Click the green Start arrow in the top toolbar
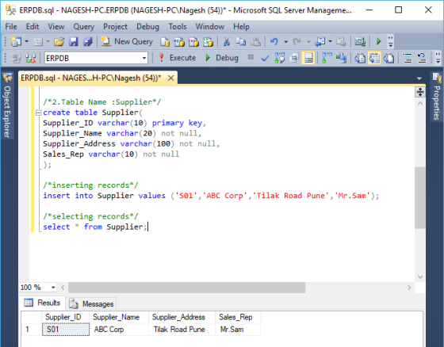The height and width of the screenshot is (347, 444). tap(379, 42)
